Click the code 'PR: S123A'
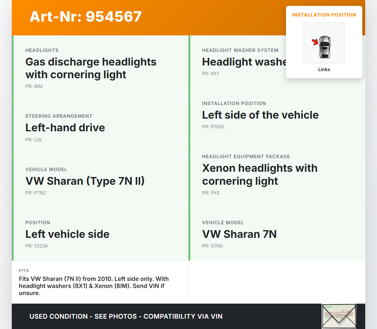The height and width of the screenshot is (329, 377). [37, 246]
